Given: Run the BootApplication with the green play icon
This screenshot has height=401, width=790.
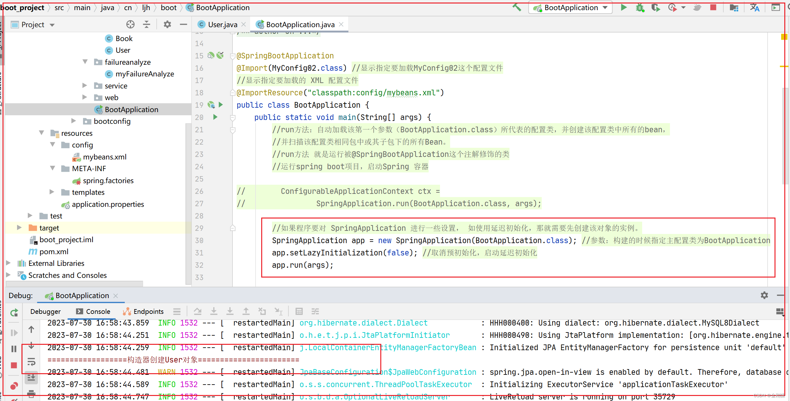Looking at the screenshot, I should (624, 7).
